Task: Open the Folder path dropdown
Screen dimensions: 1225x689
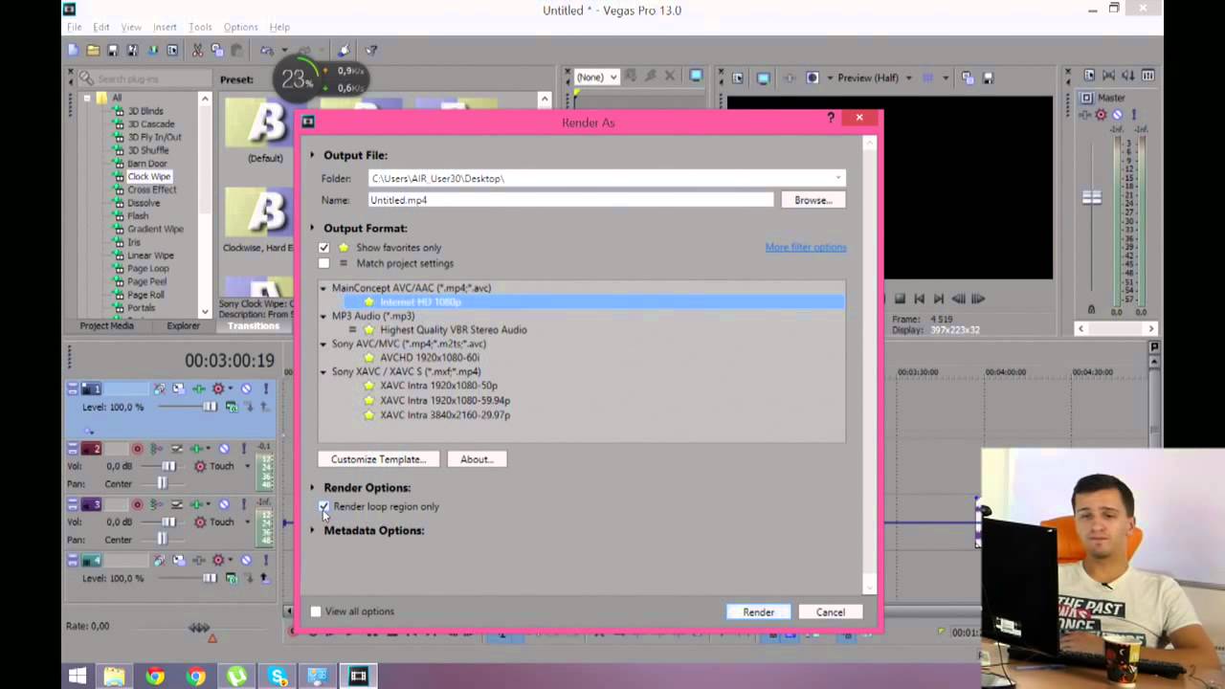Action: (x=838, y=178)
